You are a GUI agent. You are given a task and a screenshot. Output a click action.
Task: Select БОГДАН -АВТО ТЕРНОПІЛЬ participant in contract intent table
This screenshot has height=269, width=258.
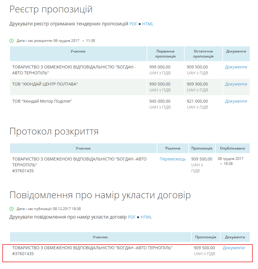pos(92,248)
